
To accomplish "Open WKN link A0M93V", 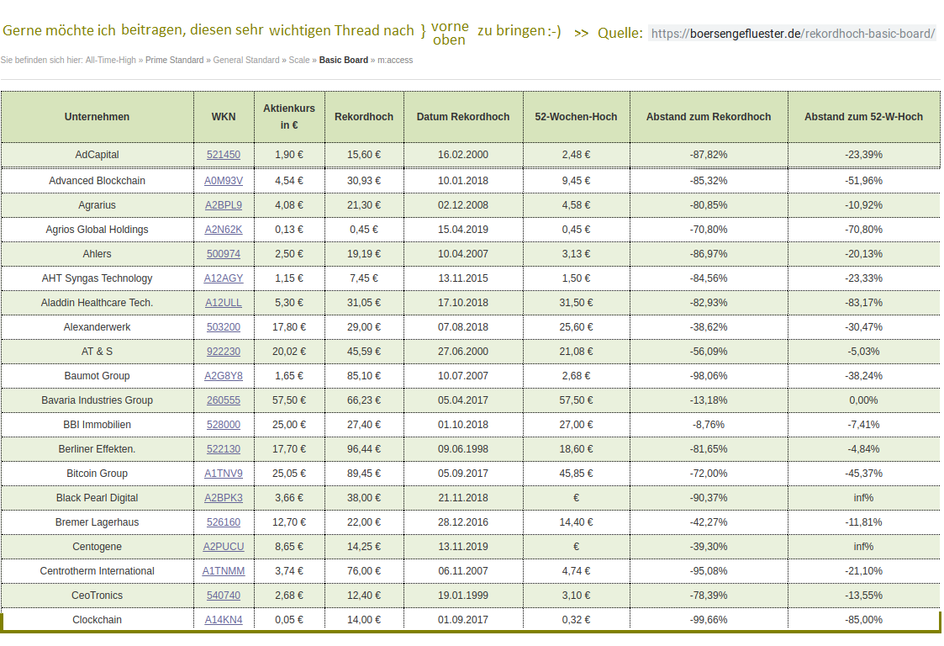I will (x=224, y=181).
